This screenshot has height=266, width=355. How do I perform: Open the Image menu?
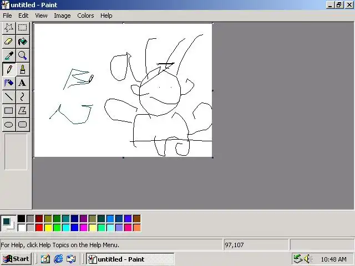(62, 16)
